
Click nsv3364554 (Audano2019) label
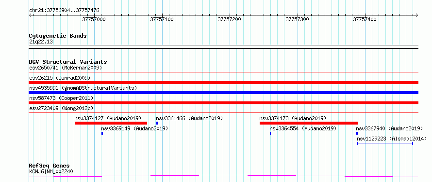click(x=303, y=128)
